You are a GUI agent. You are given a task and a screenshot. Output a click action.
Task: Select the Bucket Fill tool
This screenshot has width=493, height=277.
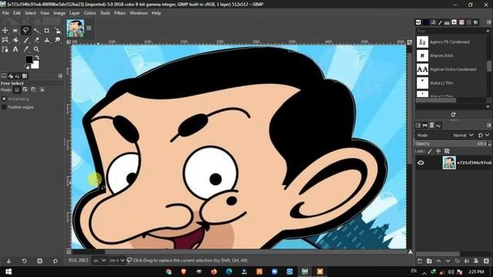(x=15, y=40)
